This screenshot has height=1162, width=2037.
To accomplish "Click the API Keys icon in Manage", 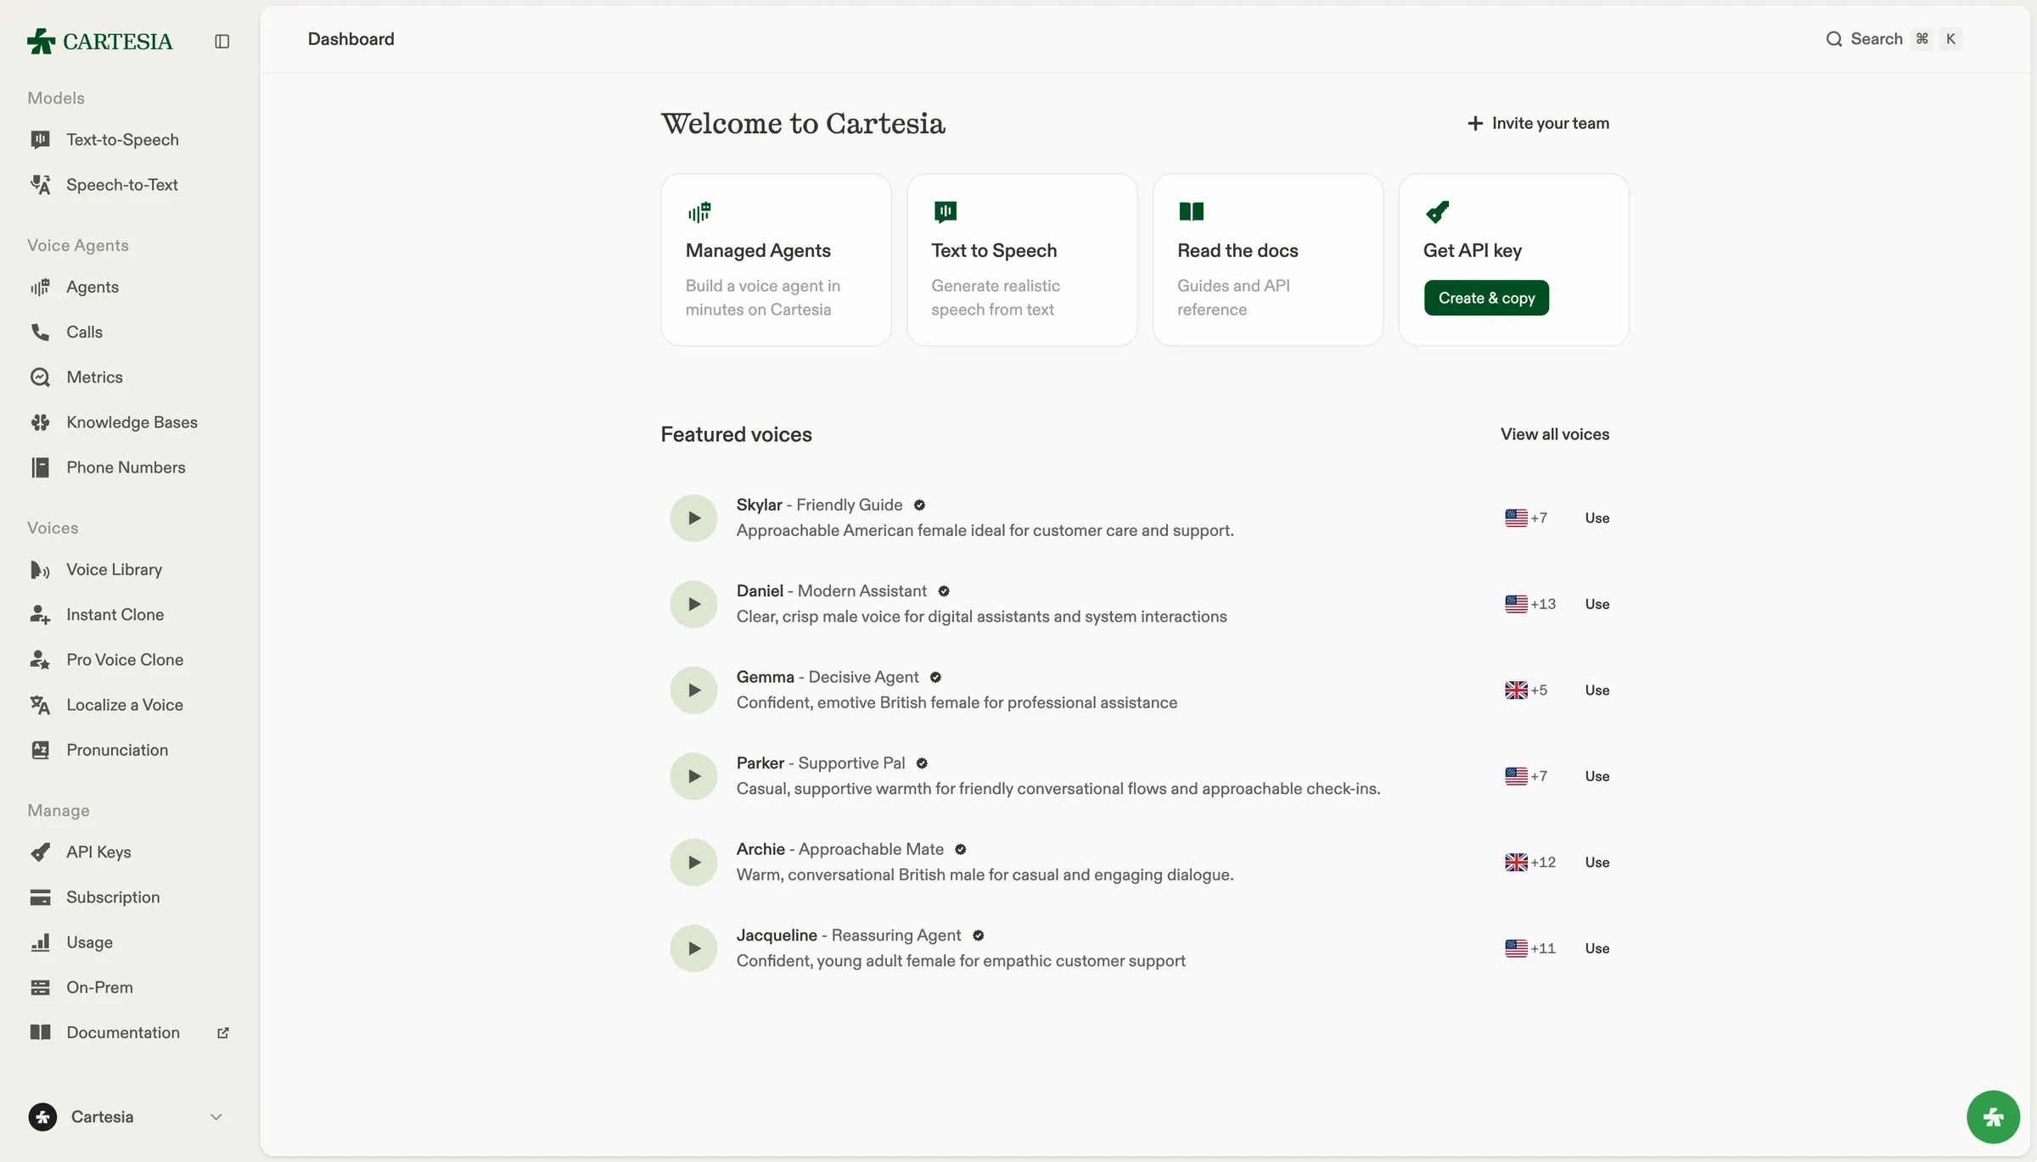I will click(x=40, y=852).
